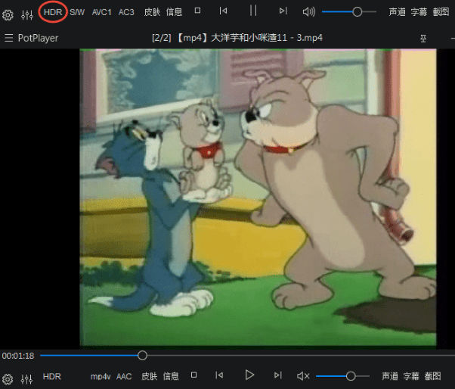Image resolution: width=455 pixels, height=389 pixels.
Task: Open 字幕 subtitle menu in top toolbar
Action: [419, 12]
